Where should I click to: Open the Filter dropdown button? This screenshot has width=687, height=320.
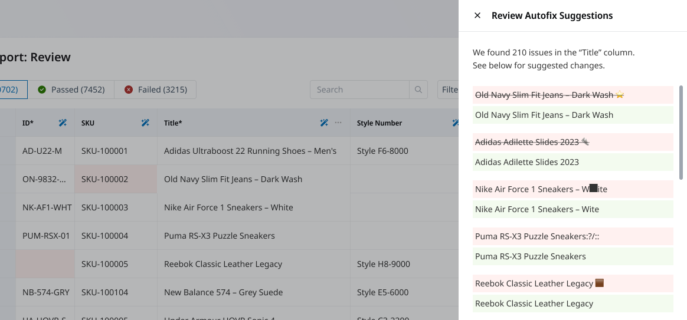(x=449, y=90)
